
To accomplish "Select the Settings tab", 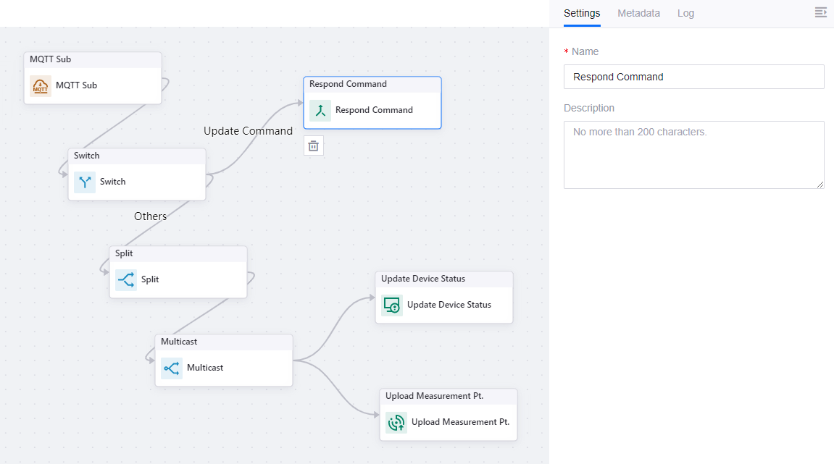I will 582,13.
